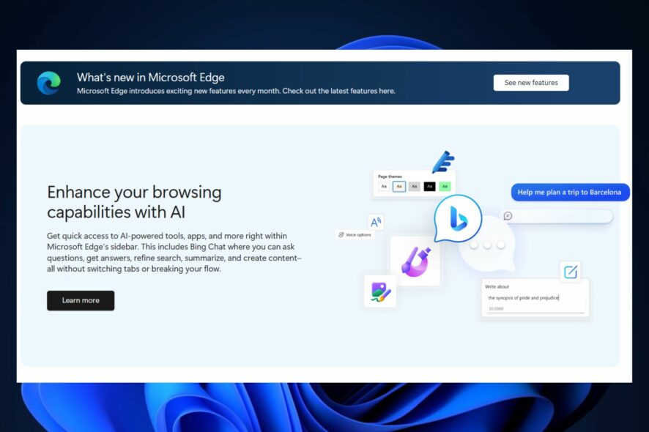The height and width of the screenshot is (432, 649).
Task: Click the gray typing-dots chat bubble
Action: (x=487, y=245)
